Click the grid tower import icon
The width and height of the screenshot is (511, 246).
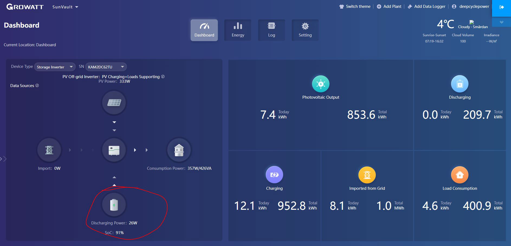(49, 150)
